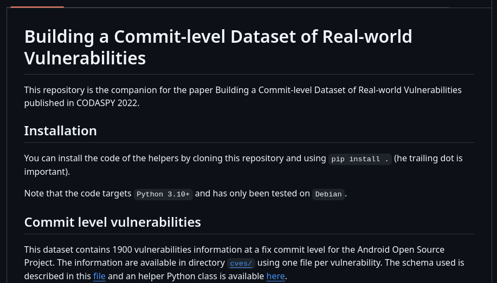The height and width of the screenshot is (283, 497).
Task: Click the word 'CODASPY' in intro paragraph
Action: 96,103
